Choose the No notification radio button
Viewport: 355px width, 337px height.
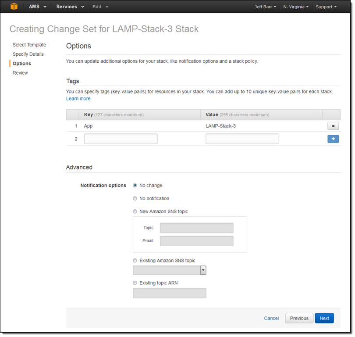[135, 199]
